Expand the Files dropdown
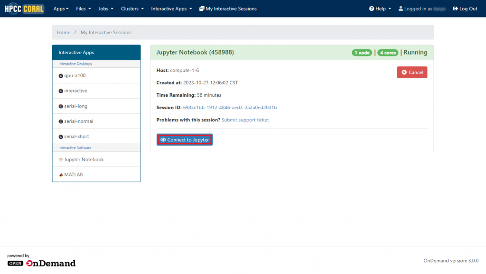This screenshot has width=486, height=274. pos(83,8)
